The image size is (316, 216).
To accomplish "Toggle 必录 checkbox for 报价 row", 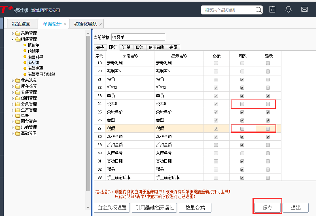I will coord(216,80).
